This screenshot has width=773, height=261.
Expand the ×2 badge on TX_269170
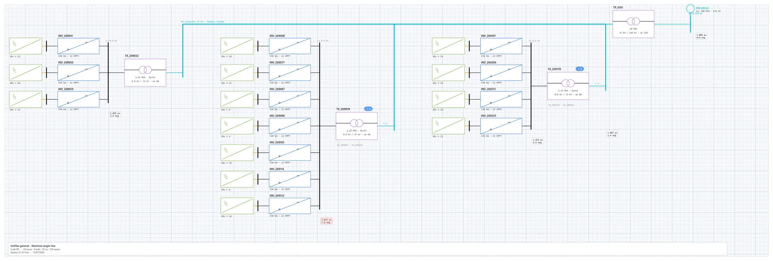[x=580, y=69]
